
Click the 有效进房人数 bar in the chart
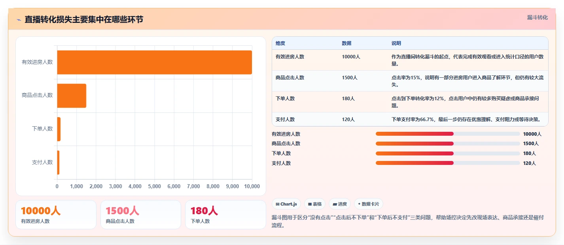pos(155,62)
